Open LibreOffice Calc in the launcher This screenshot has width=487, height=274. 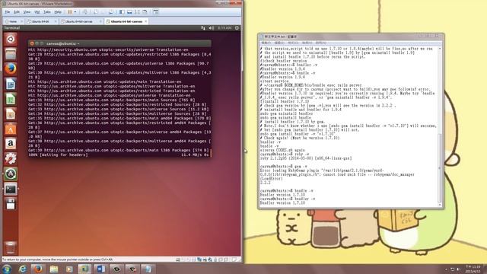[11, 99]
